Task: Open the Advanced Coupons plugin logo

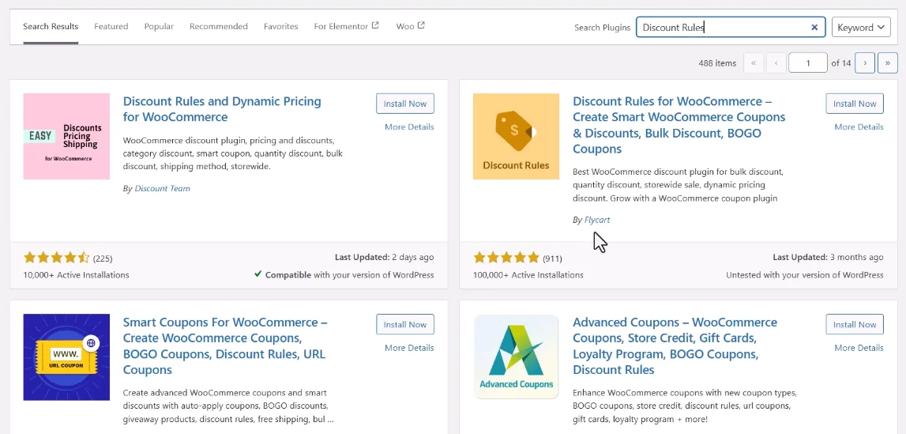Action: click(x=516, y=357)
